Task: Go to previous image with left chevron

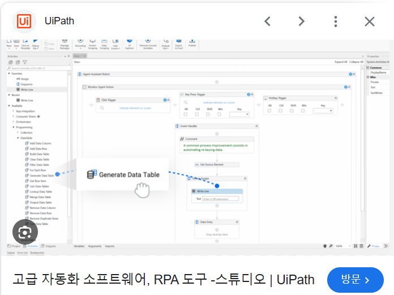Action: tap(268, 22)
